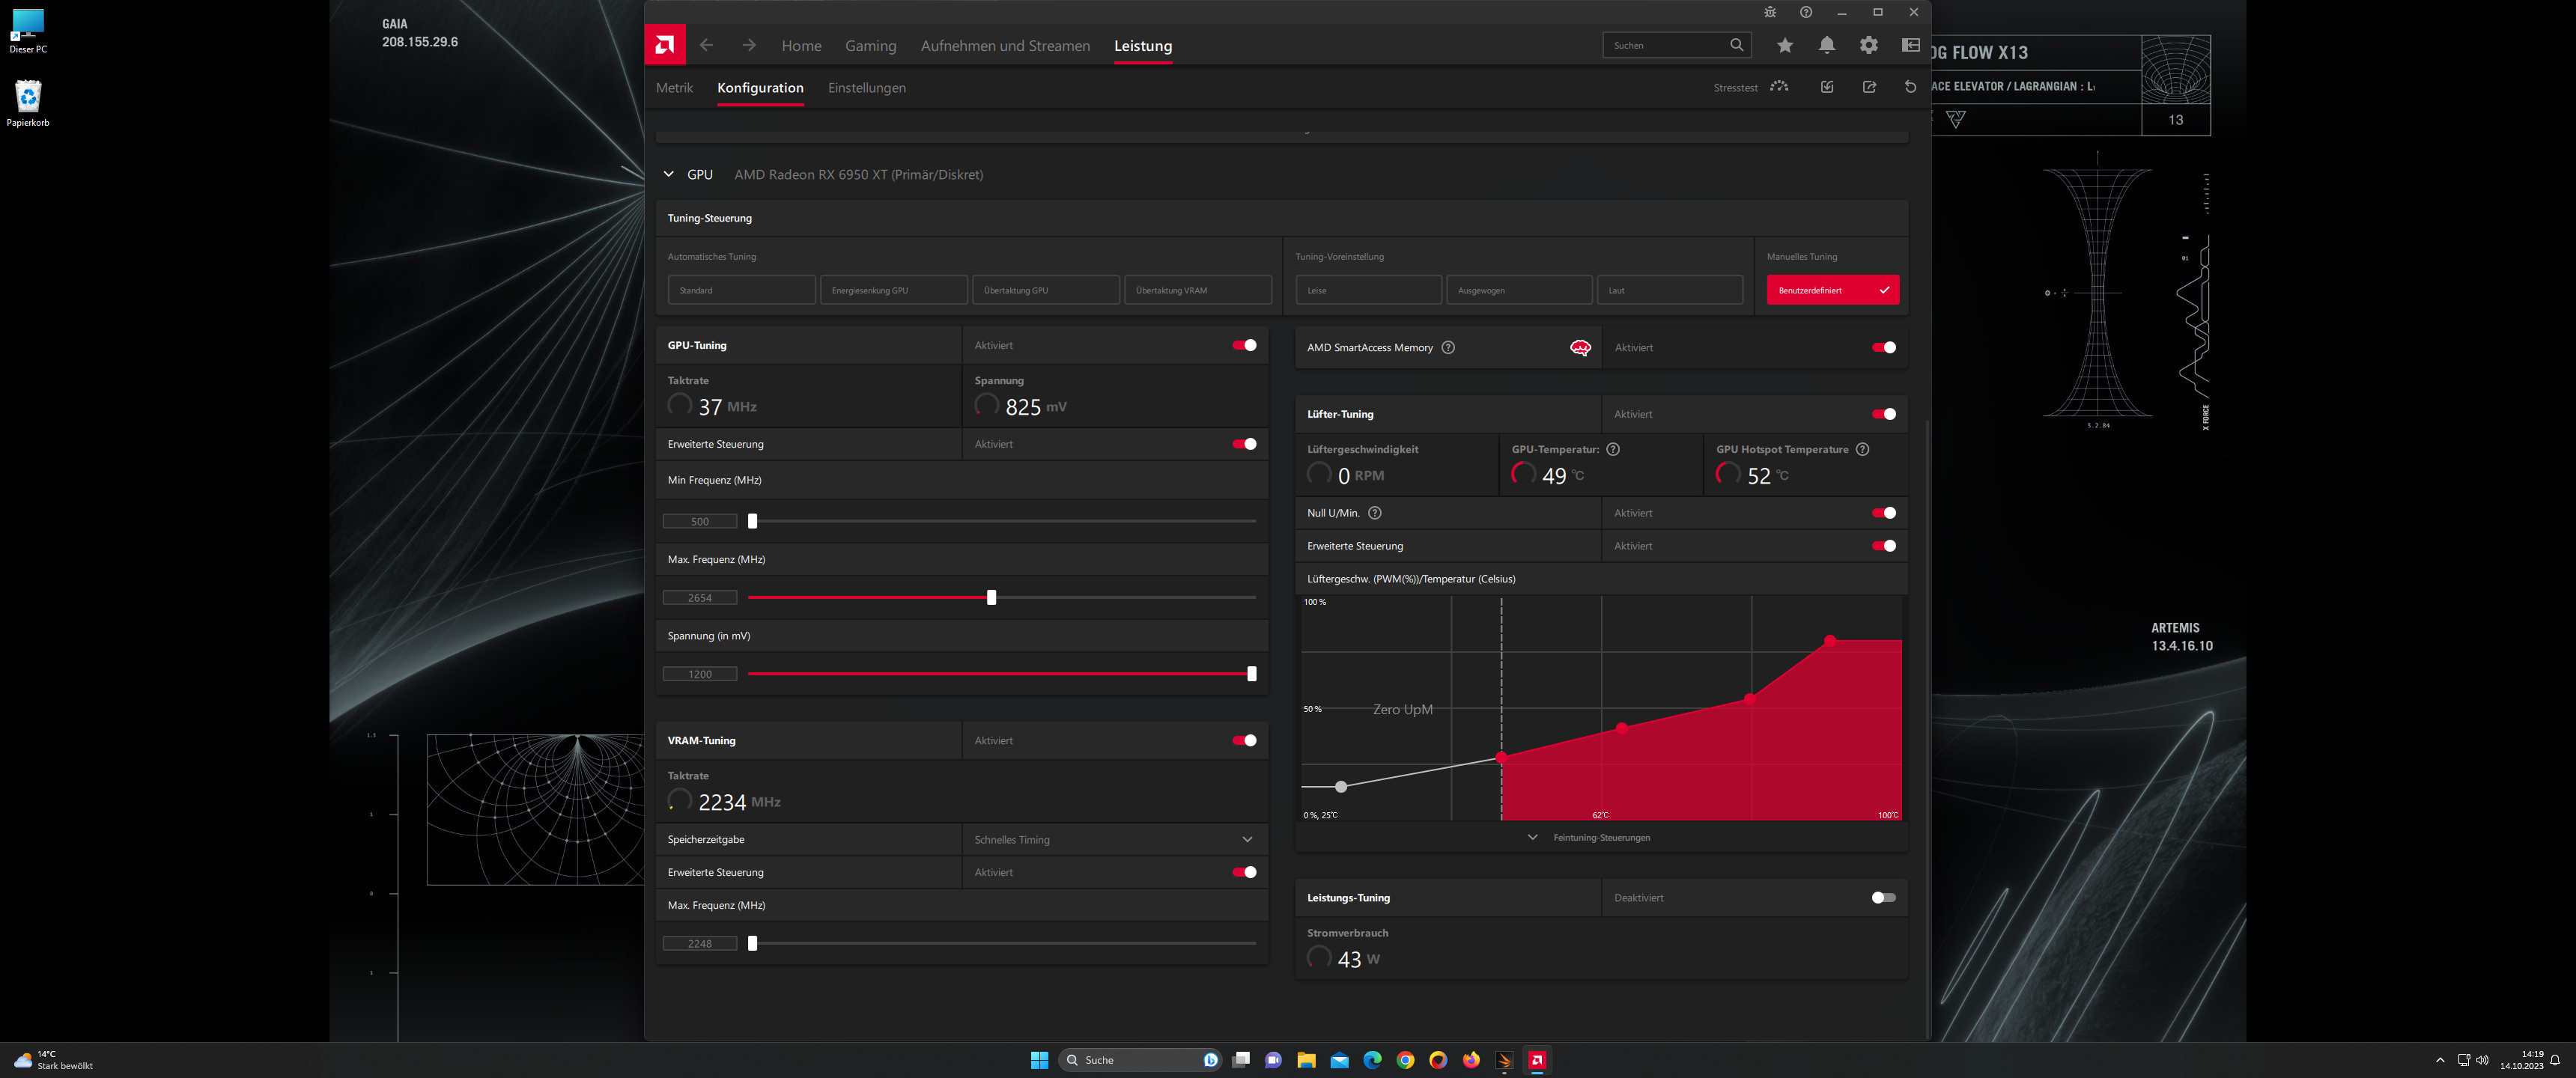Open favorites star icon
The width and height of the screenshot is (2576, 1078).
[x=1785, y=45]
